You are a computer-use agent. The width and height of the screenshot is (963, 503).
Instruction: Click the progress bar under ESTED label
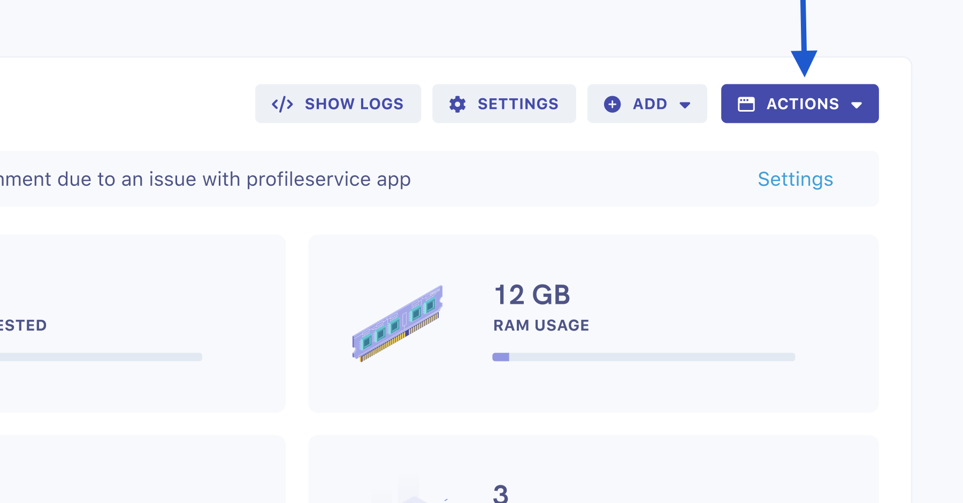pyautogui.click(x=101, y=357)
